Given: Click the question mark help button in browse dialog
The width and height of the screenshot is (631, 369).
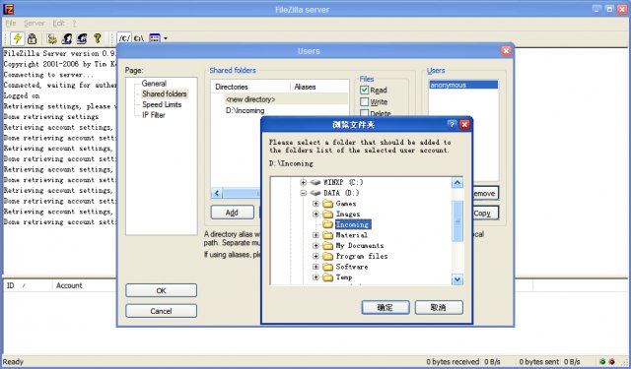Looking at the screenshot, I should 452,124.
